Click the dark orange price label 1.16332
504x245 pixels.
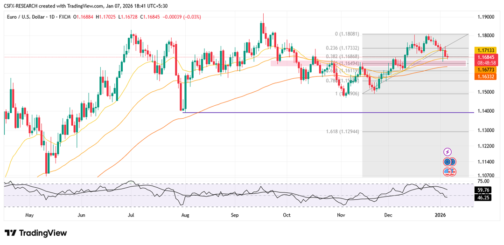[x=483, y=76]
